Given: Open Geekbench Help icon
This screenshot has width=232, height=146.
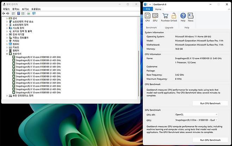Looking at the screenshot, I should click(x=183, y=16).
